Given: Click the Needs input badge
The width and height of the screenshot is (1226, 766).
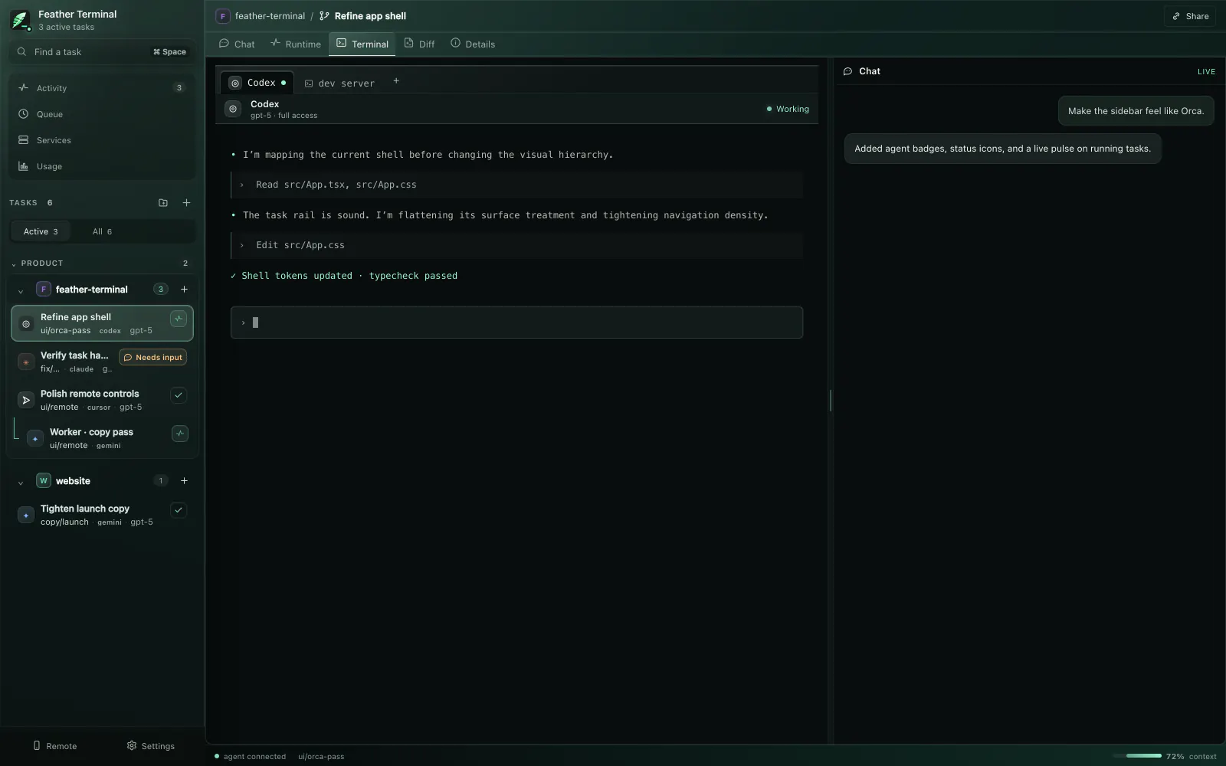Looking at the screenshot, I should coord(153,358).
